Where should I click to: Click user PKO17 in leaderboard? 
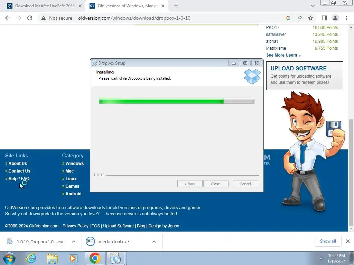coord(272,28)
